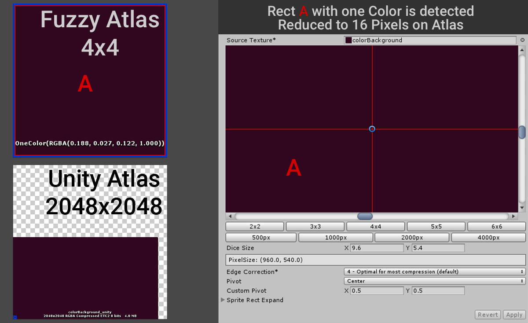Click the vertical scrollbar thumb beside preview
Image resolution: width=528 pixels, height=323 pixels.
pyautogui.click(x=522, y=132)
